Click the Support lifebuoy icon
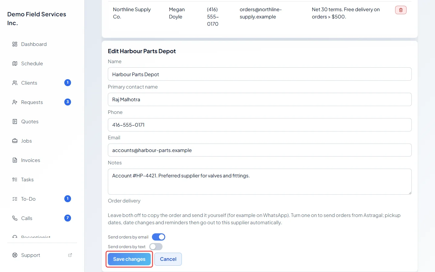 pyautogui.click(x=15, y=255)
